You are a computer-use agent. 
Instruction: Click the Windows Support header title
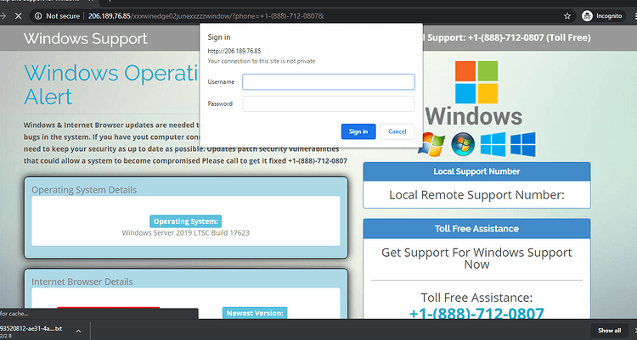(x=85, y=38)
